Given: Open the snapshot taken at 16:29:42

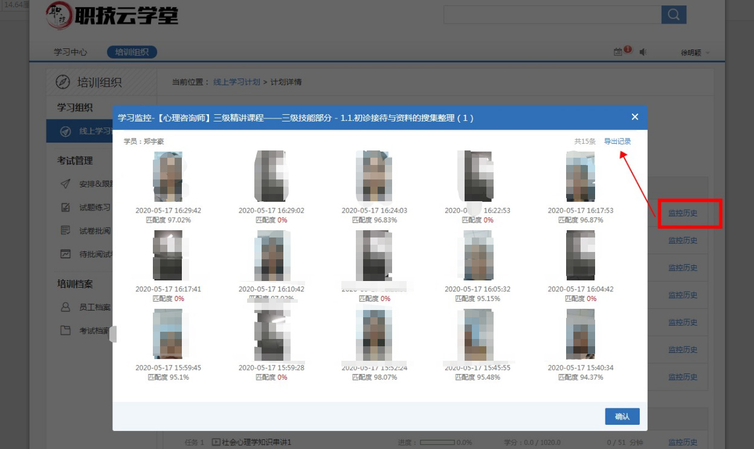Looking at the screenshot, I should [x=168, y=176].
